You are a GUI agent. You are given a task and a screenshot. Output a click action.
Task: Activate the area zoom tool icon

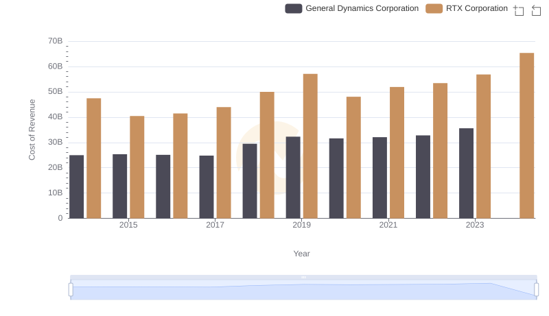click(x=519, y=10)
